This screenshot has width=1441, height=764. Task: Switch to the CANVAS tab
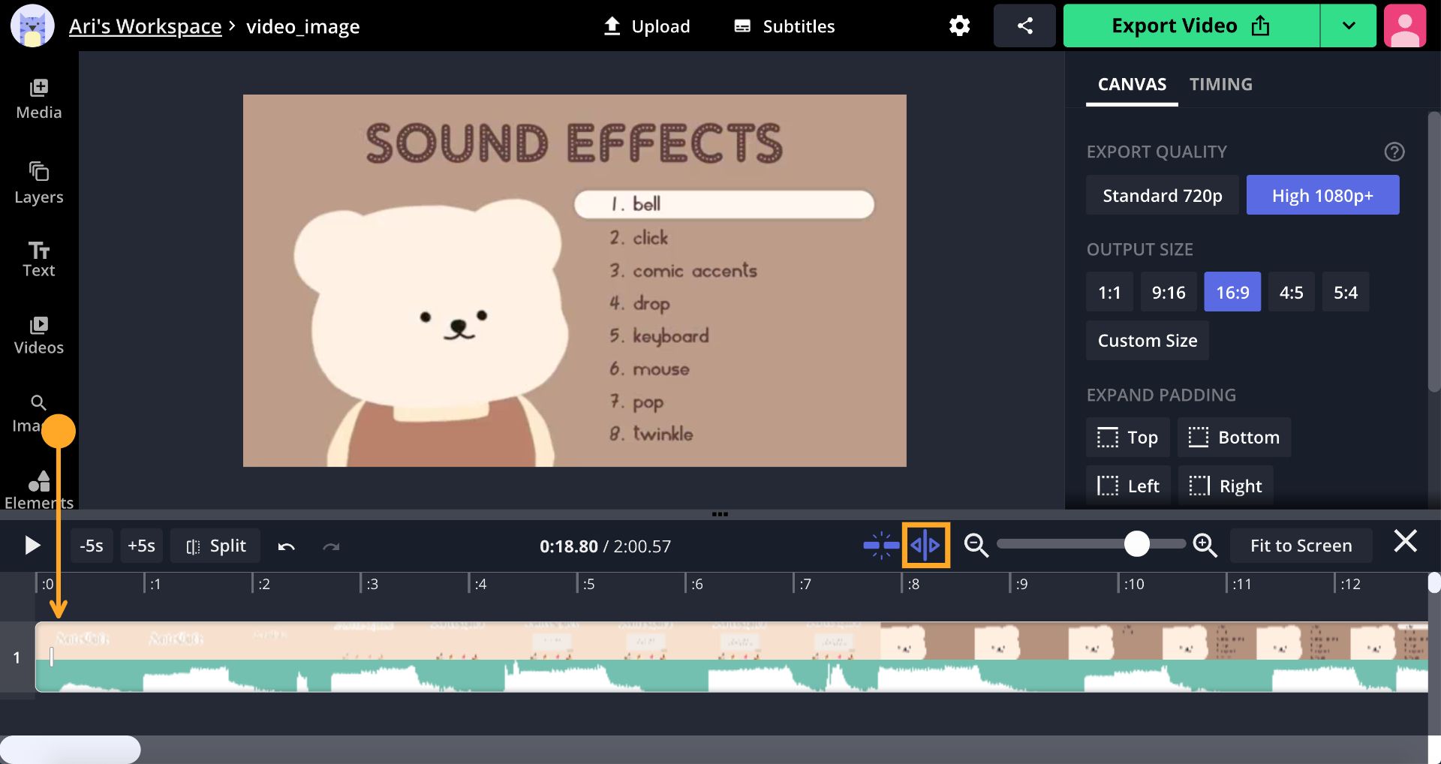1132,84
